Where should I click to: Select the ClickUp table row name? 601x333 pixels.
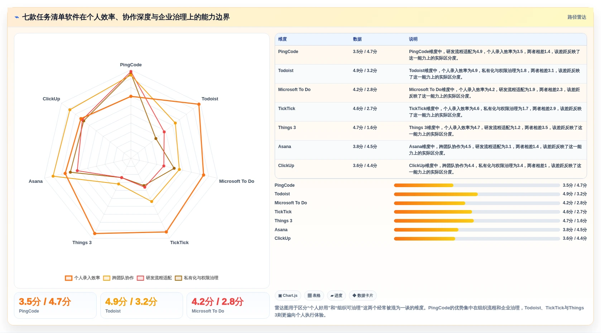click(286, 166)
